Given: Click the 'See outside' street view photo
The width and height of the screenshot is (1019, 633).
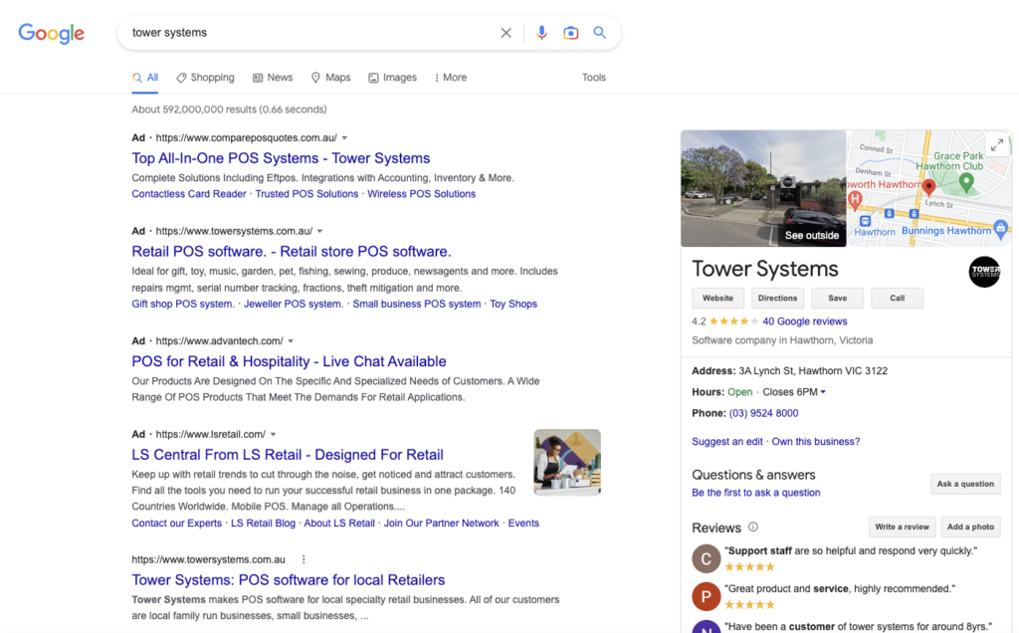Looking at the screenshot, I should point(763,188).
